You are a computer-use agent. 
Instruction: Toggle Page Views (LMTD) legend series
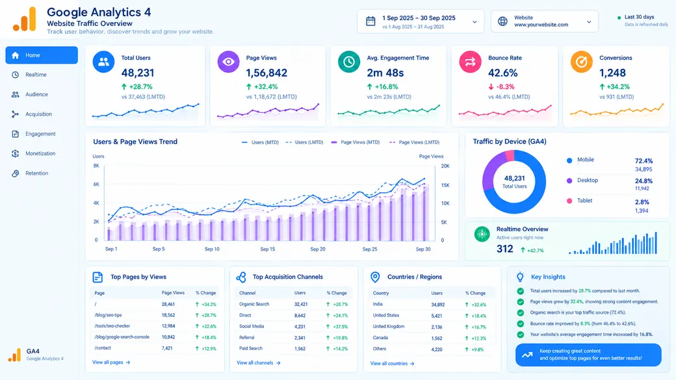point(414,142)
